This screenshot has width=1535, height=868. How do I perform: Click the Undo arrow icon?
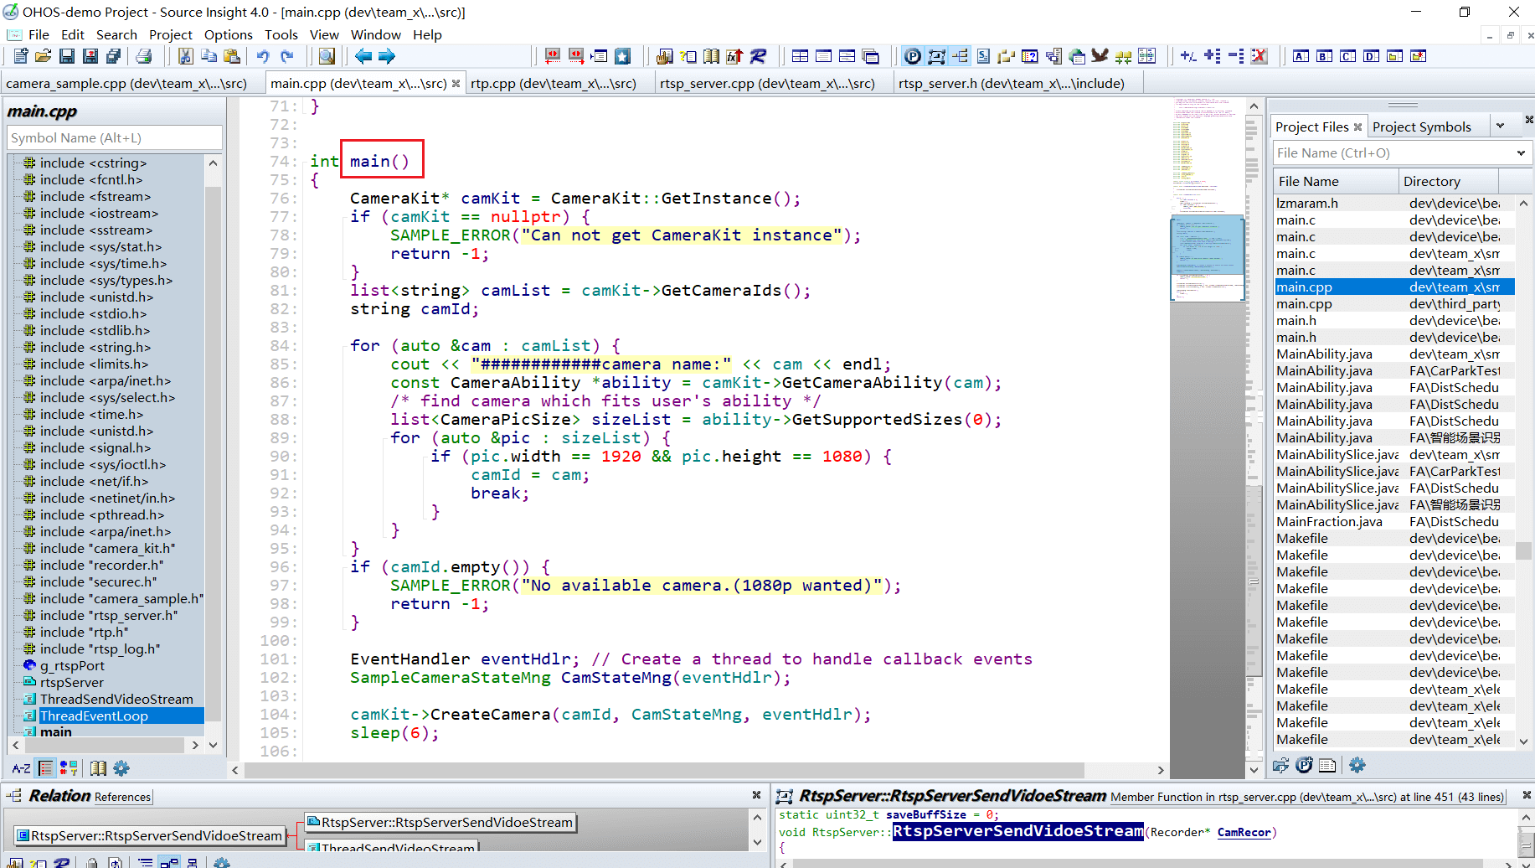coord(263,56)
